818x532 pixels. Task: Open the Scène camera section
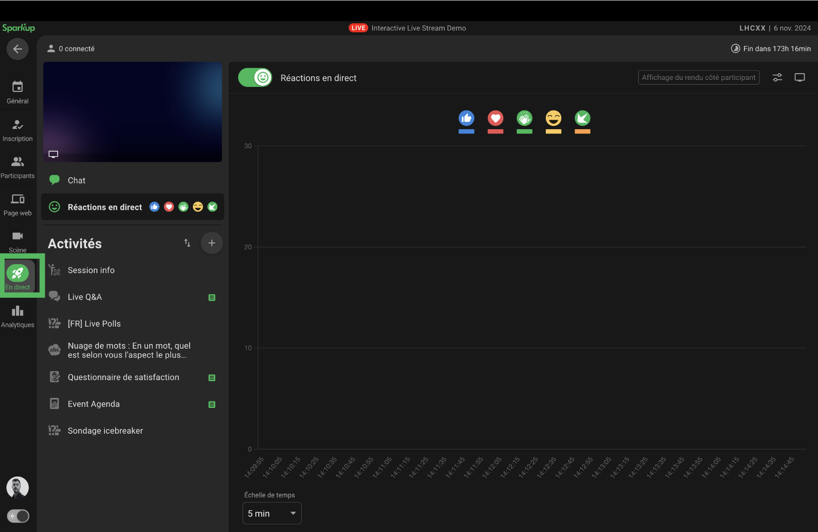click(x=18, y=241)
